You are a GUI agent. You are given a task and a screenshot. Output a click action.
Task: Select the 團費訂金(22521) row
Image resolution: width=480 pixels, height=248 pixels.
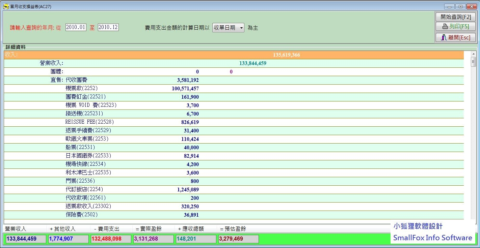[234, 97]
